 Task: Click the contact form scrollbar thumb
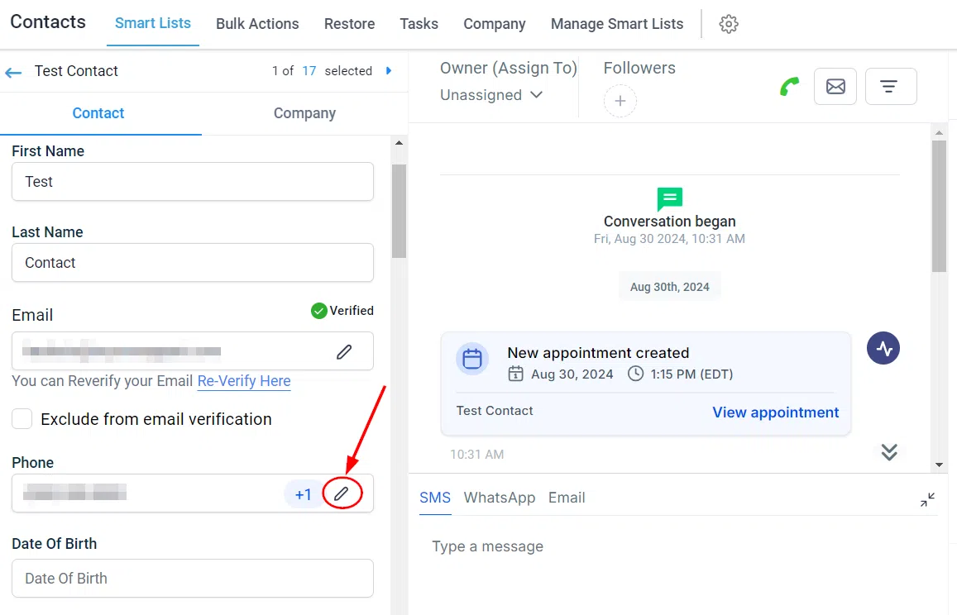pos(400,211)
